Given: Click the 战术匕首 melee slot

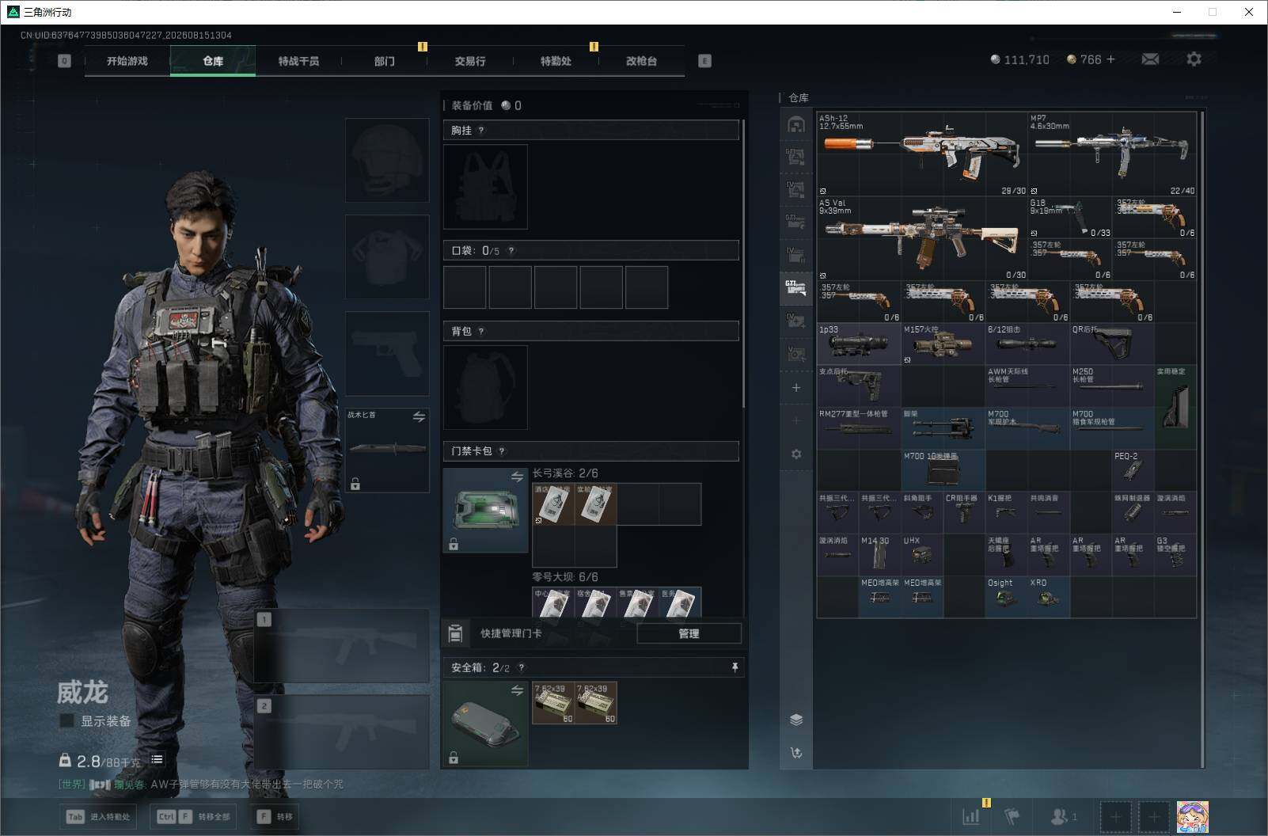Looking at the screenshot, I should (387, 450).
